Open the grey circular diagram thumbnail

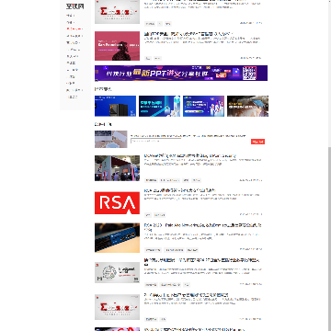point(117,272)
